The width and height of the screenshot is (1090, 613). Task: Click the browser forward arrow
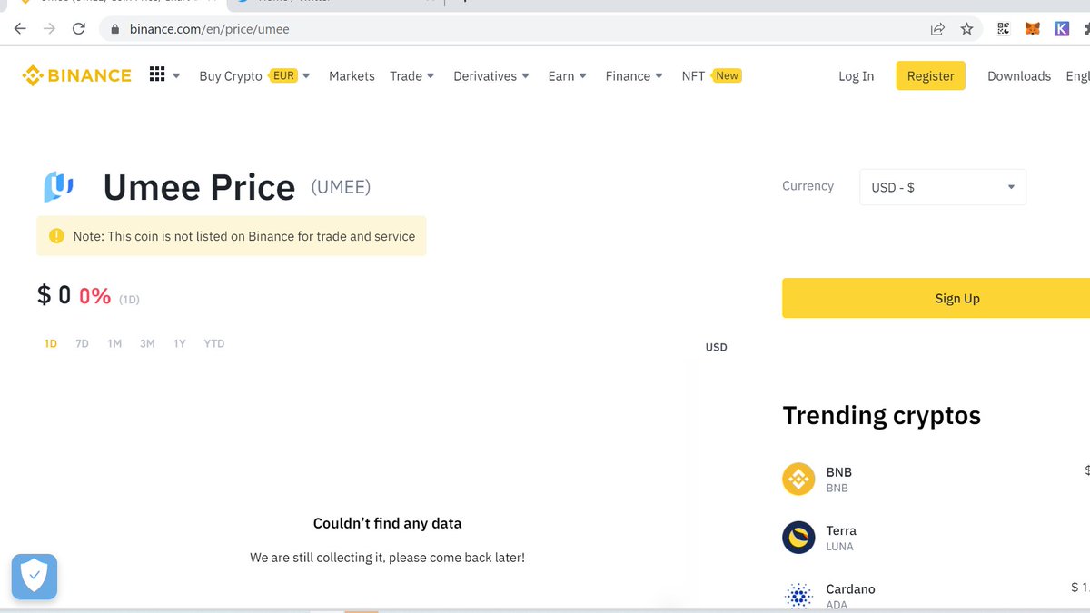coord(49,29)
